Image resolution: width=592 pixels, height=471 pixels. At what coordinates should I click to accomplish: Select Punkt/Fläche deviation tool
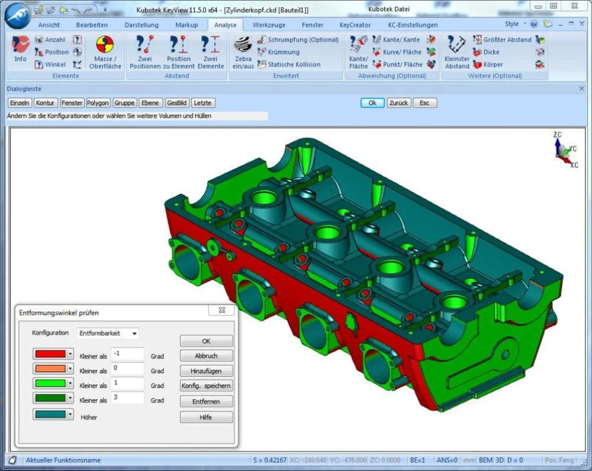pos(398,65)
